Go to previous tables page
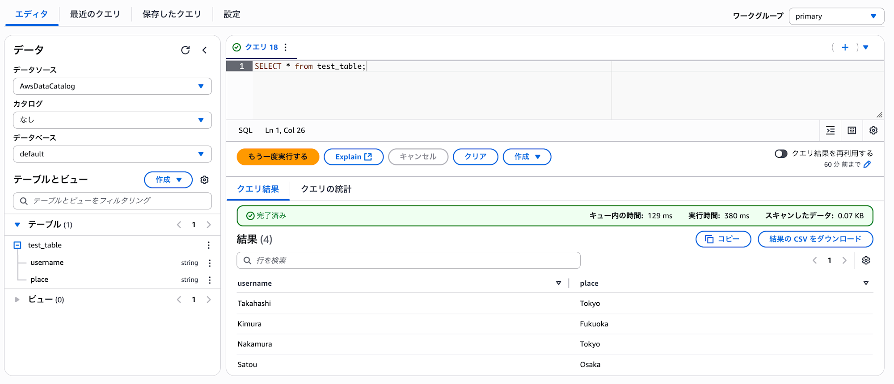 [179, 225]
